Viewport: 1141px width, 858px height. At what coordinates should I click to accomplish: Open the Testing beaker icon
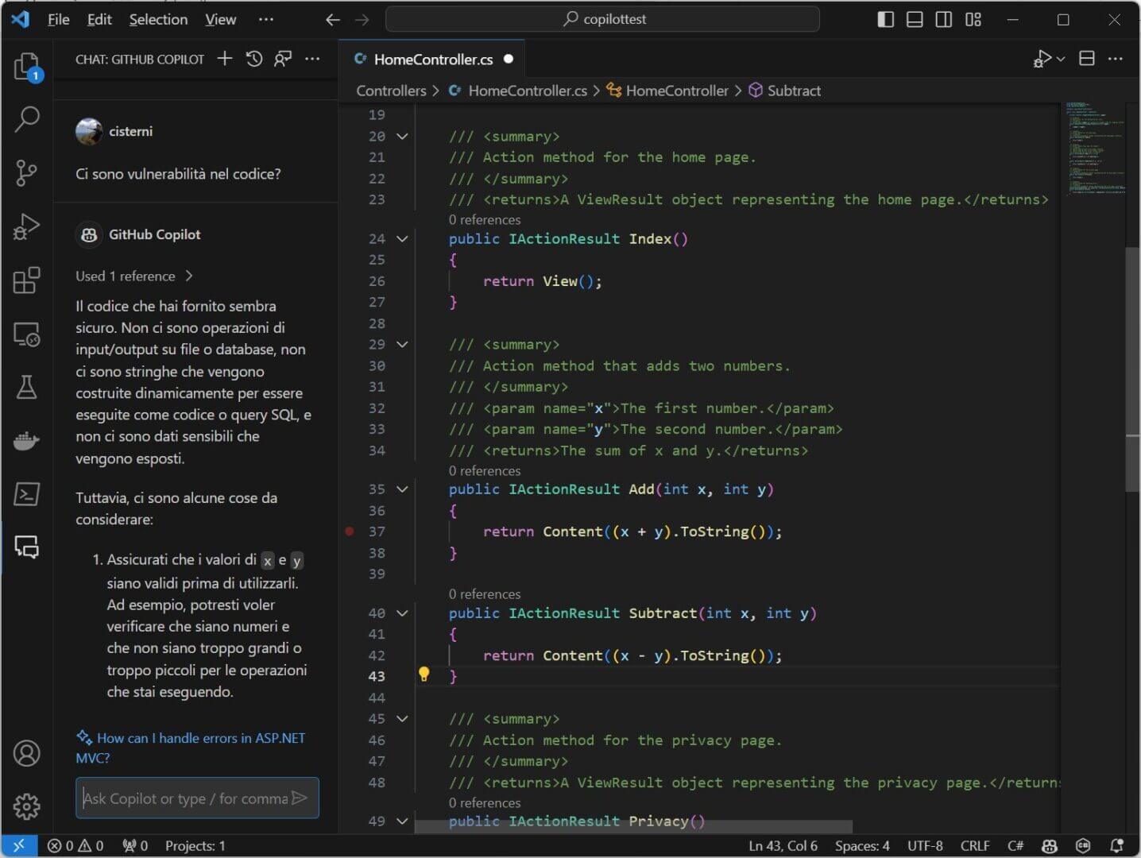26,388
